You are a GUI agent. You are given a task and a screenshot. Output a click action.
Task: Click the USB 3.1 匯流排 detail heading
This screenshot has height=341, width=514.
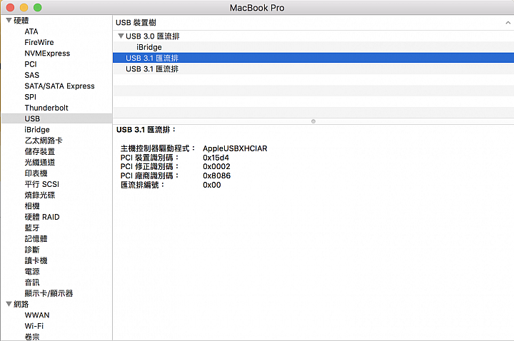pyautogui.click(x=146, y=130)
